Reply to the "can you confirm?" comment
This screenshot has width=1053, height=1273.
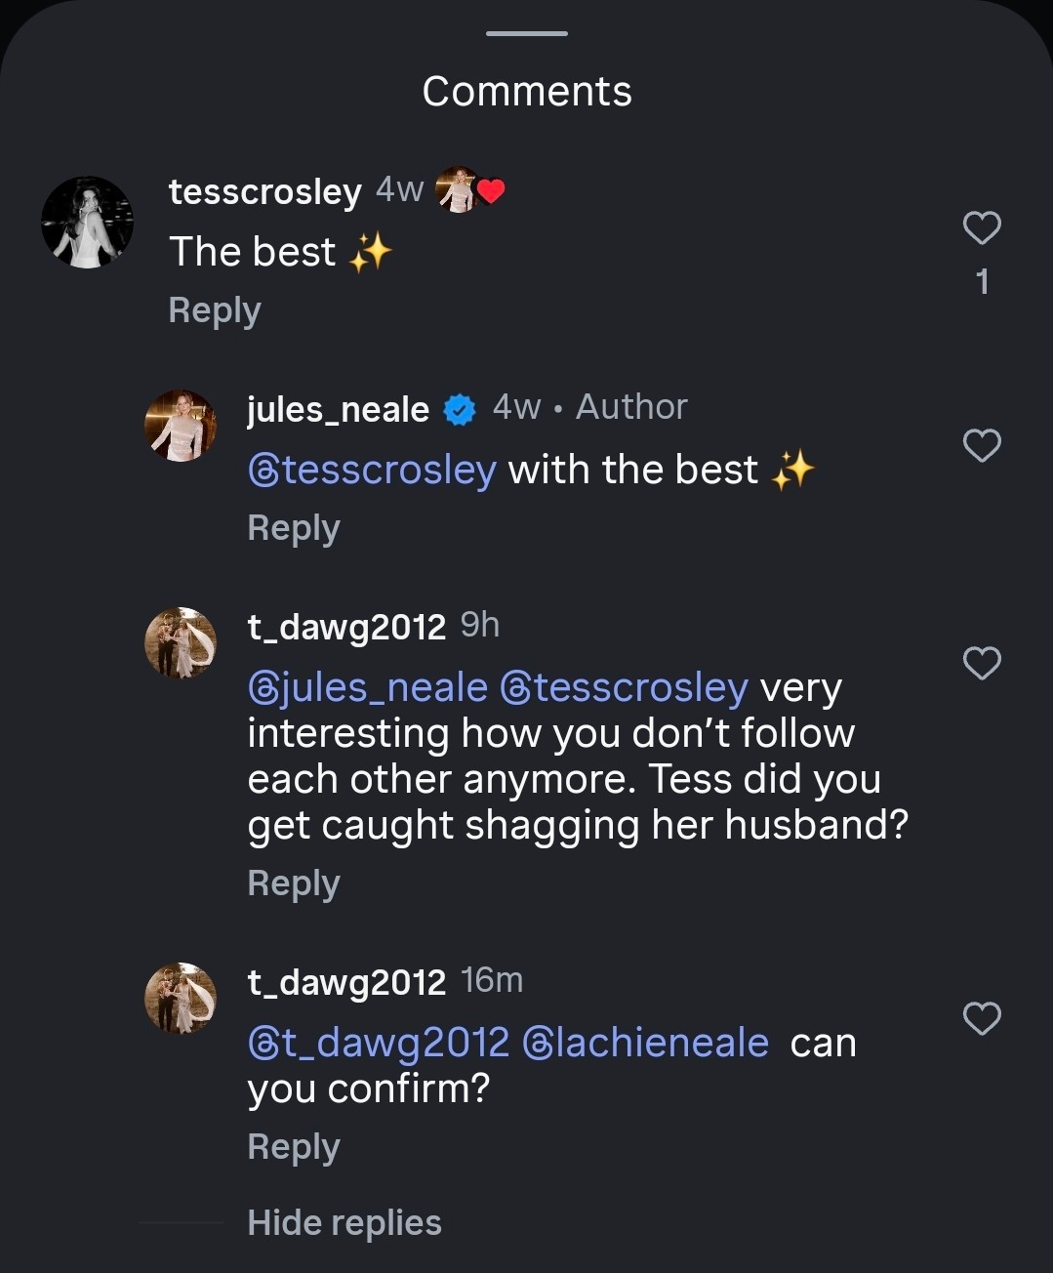294,1147
